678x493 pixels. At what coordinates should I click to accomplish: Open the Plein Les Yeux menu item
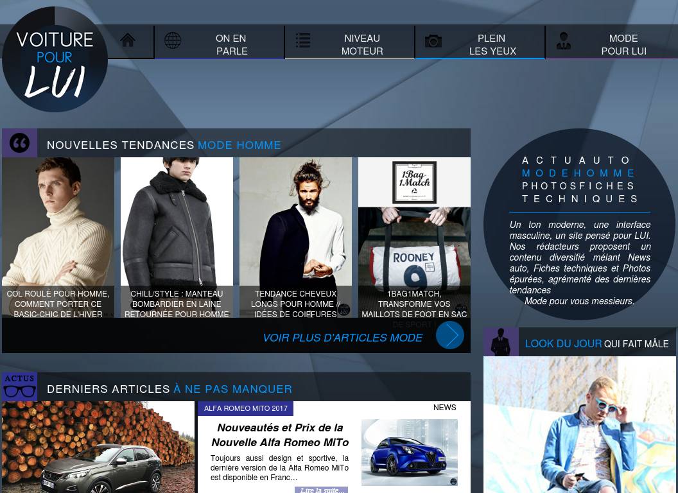click(492, 44)
